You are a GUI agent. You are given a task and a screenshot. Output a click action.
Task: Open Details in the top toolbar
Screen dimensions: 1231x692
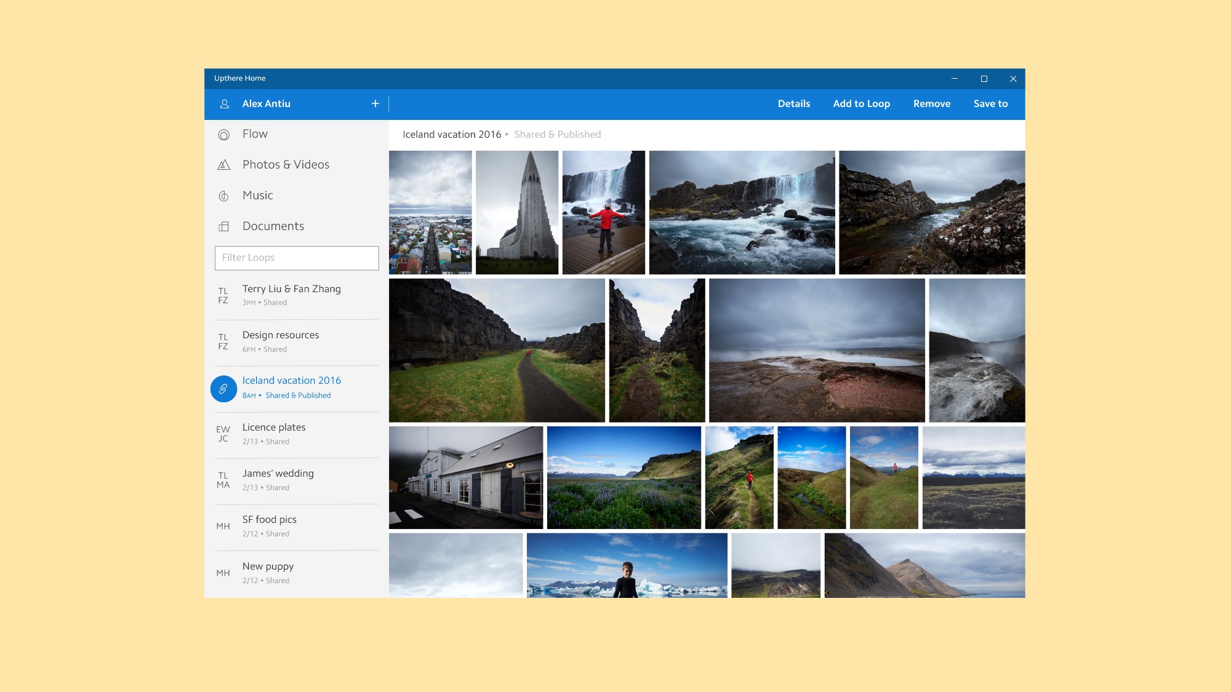(793, 104)
